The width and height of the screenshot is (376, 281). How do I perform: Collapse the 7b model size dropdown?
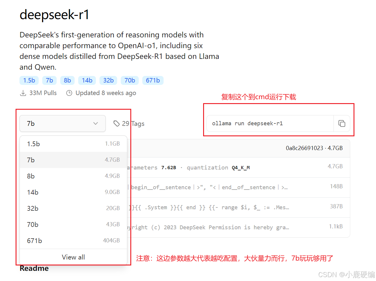63,123
